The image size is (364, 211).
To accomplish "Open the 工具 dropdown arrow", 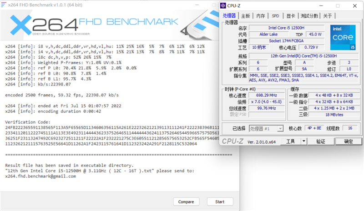I will point(303,141).
